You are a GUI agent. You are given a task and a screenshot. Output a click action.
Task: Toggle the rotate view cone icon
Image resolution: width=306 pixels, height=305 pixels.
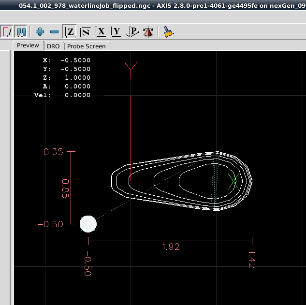coord(148,32)
